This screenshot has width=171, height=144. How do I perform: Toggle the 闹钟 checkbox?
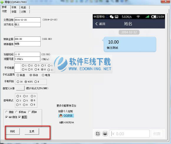click(x=29, y=112)
